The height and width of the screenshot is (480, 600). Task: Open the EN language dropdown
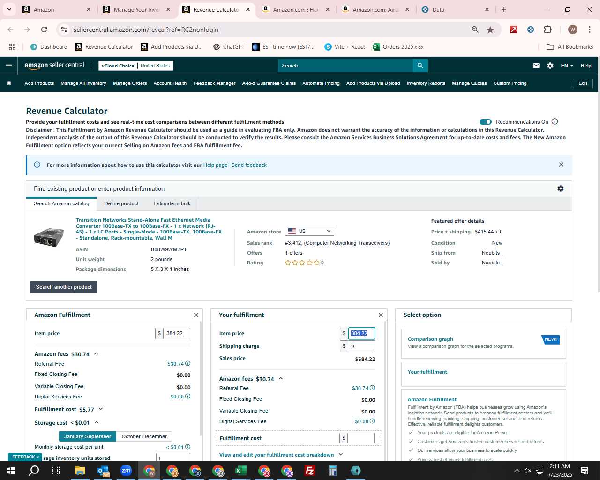tap(567, 66)
